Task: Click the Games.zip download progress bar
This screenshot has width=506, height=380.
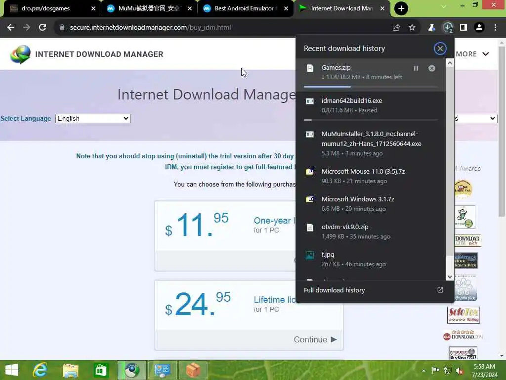Action: point(371,87)
